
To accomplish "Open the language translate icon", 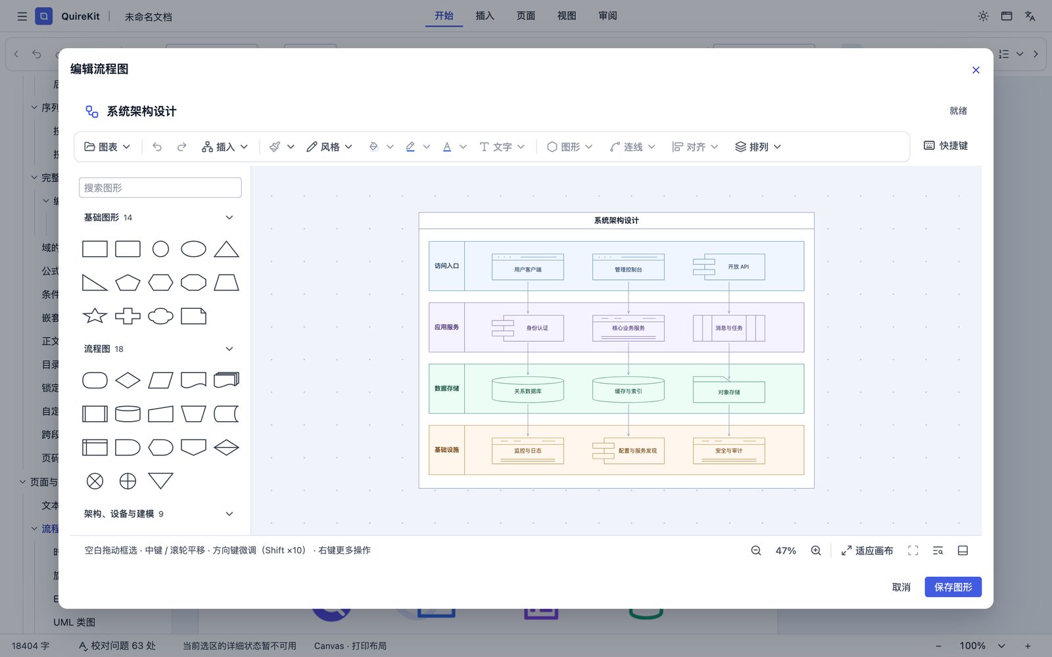I will (1030, 16).
